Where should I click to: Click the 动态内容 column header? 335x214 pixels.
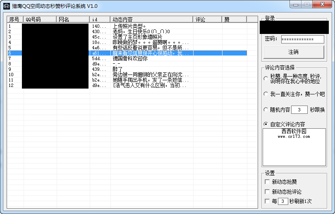[152, 19]
